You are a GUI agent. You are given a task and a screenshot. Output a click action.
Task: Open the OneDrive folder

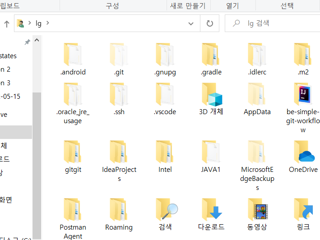[303, 157]
